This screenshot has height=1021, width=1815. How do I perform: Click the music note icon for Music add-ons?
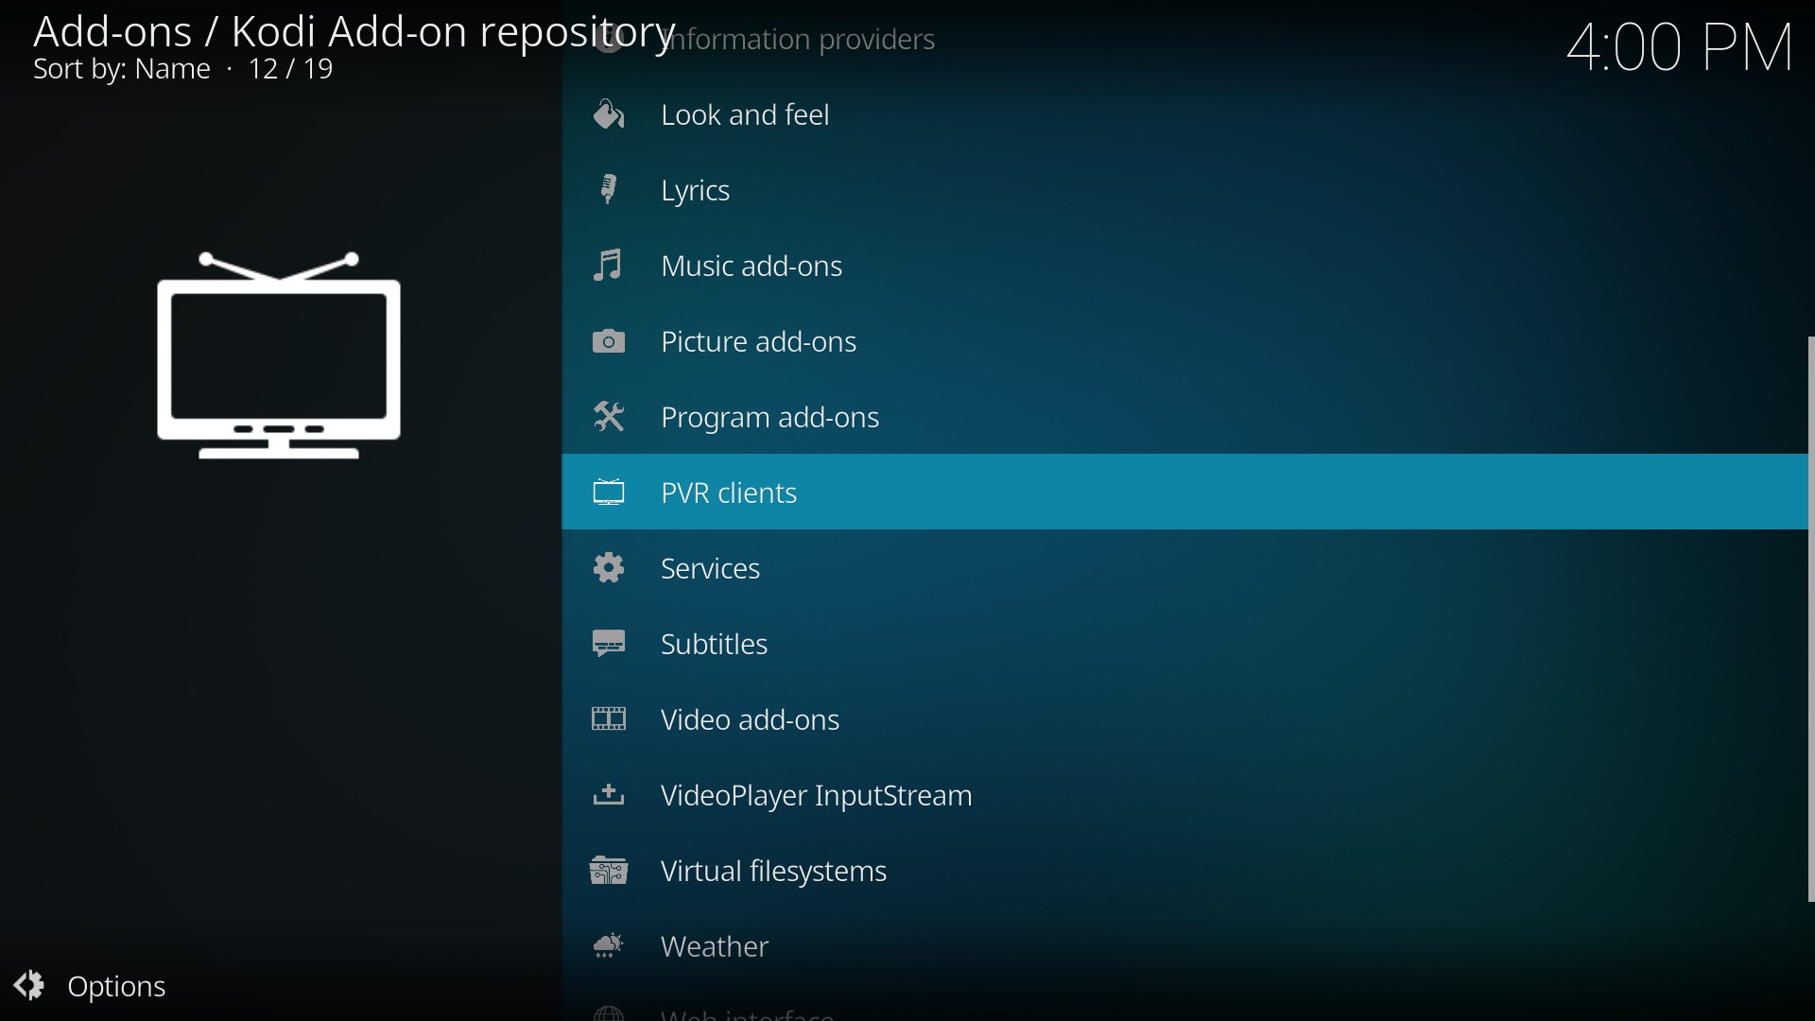[610, 266]
